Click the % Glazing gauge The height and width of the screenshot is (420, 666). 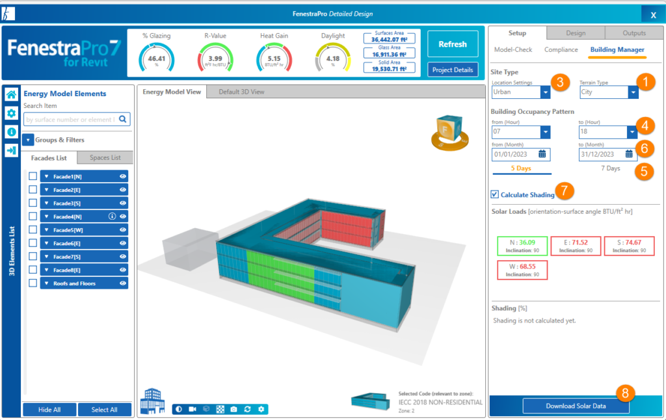[x=156, y=59]
